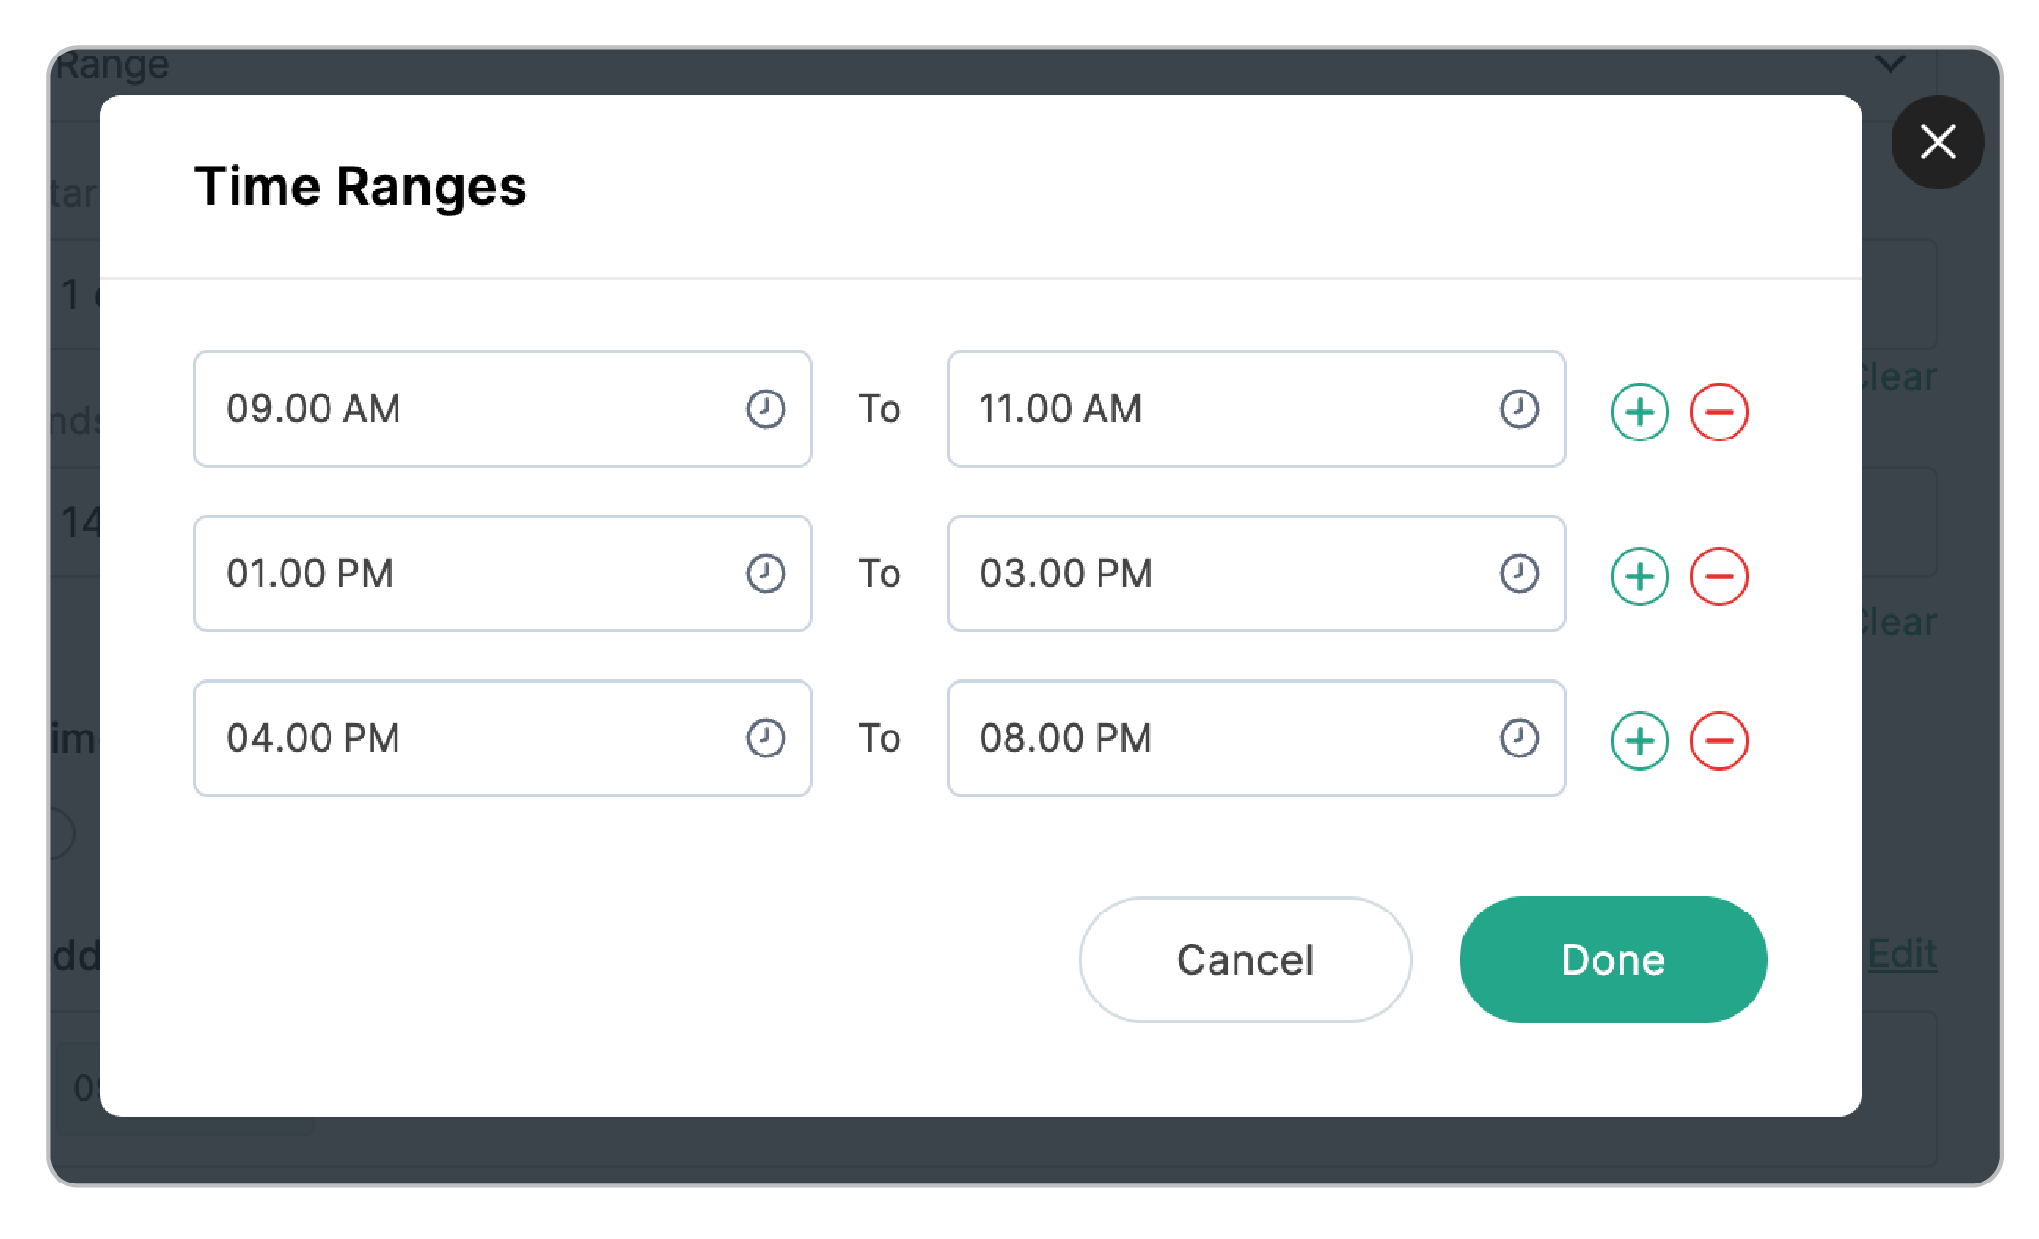Click the clock icon in 11.00 AM field

click(x=1518, y=410)
